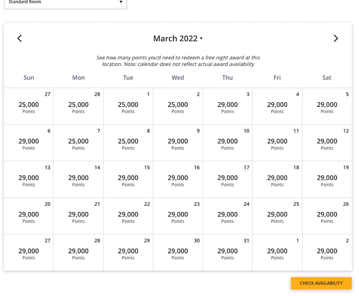Choose March 17 date cell
The width and height of the screenshot is (359, 296).
point(227,180)
